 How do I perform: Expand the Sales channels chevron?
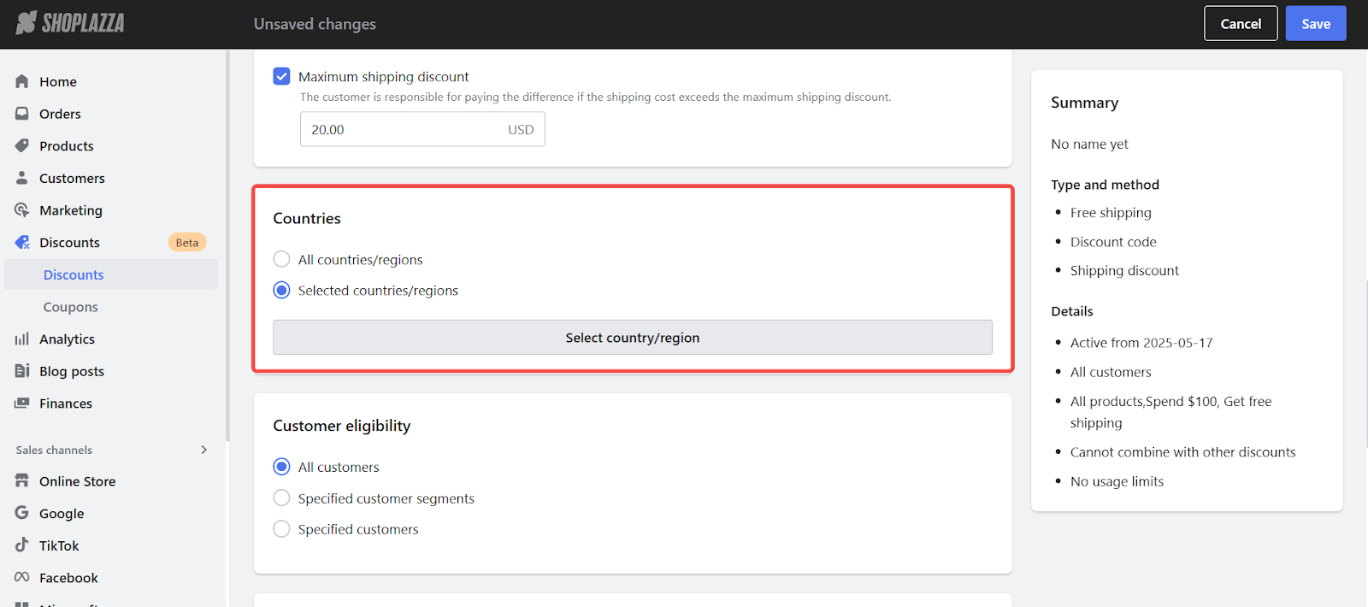(203, 450)
